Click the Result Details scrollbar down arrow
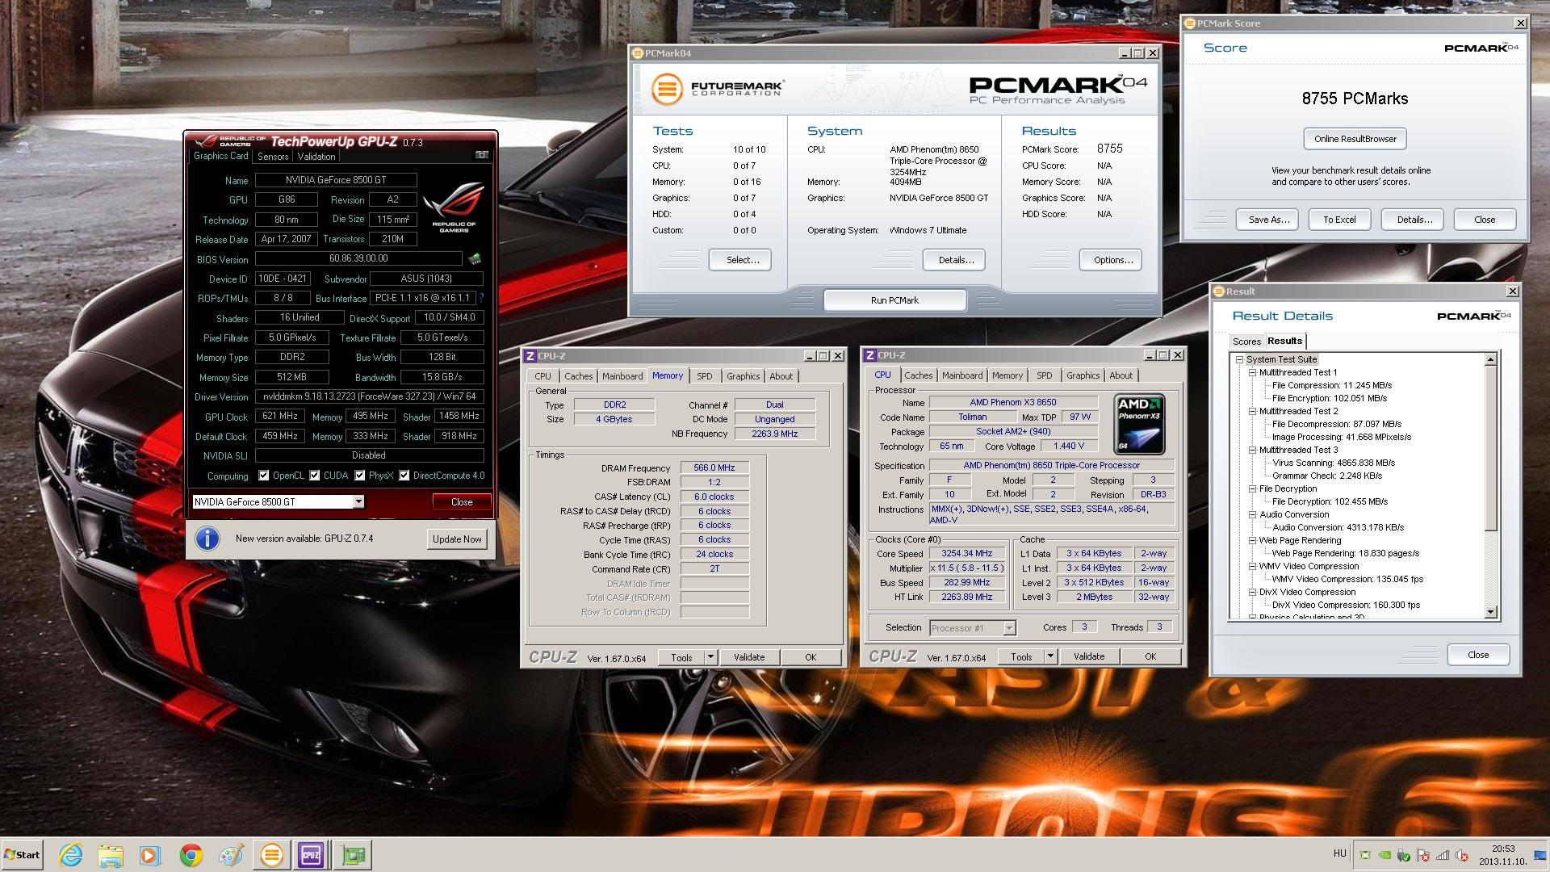 (x=1491, y=613)
